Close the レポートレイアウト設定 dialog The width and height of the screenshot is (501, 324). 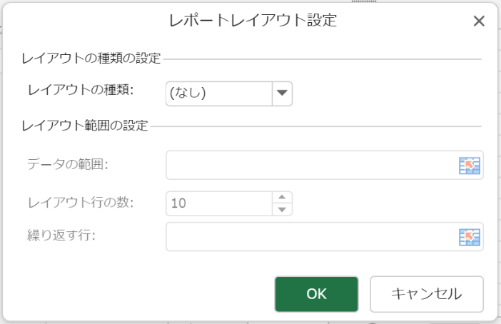pyautogui.click(x=479, y=21)
